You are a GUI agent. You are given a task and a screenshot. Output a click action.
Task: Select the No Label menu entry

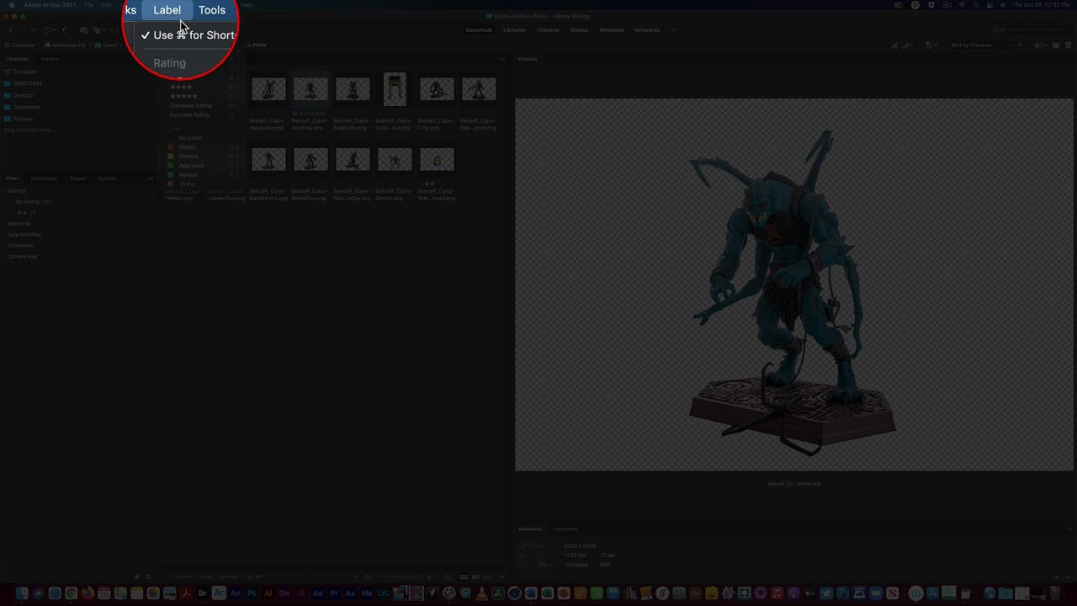[x=190, y=138]
